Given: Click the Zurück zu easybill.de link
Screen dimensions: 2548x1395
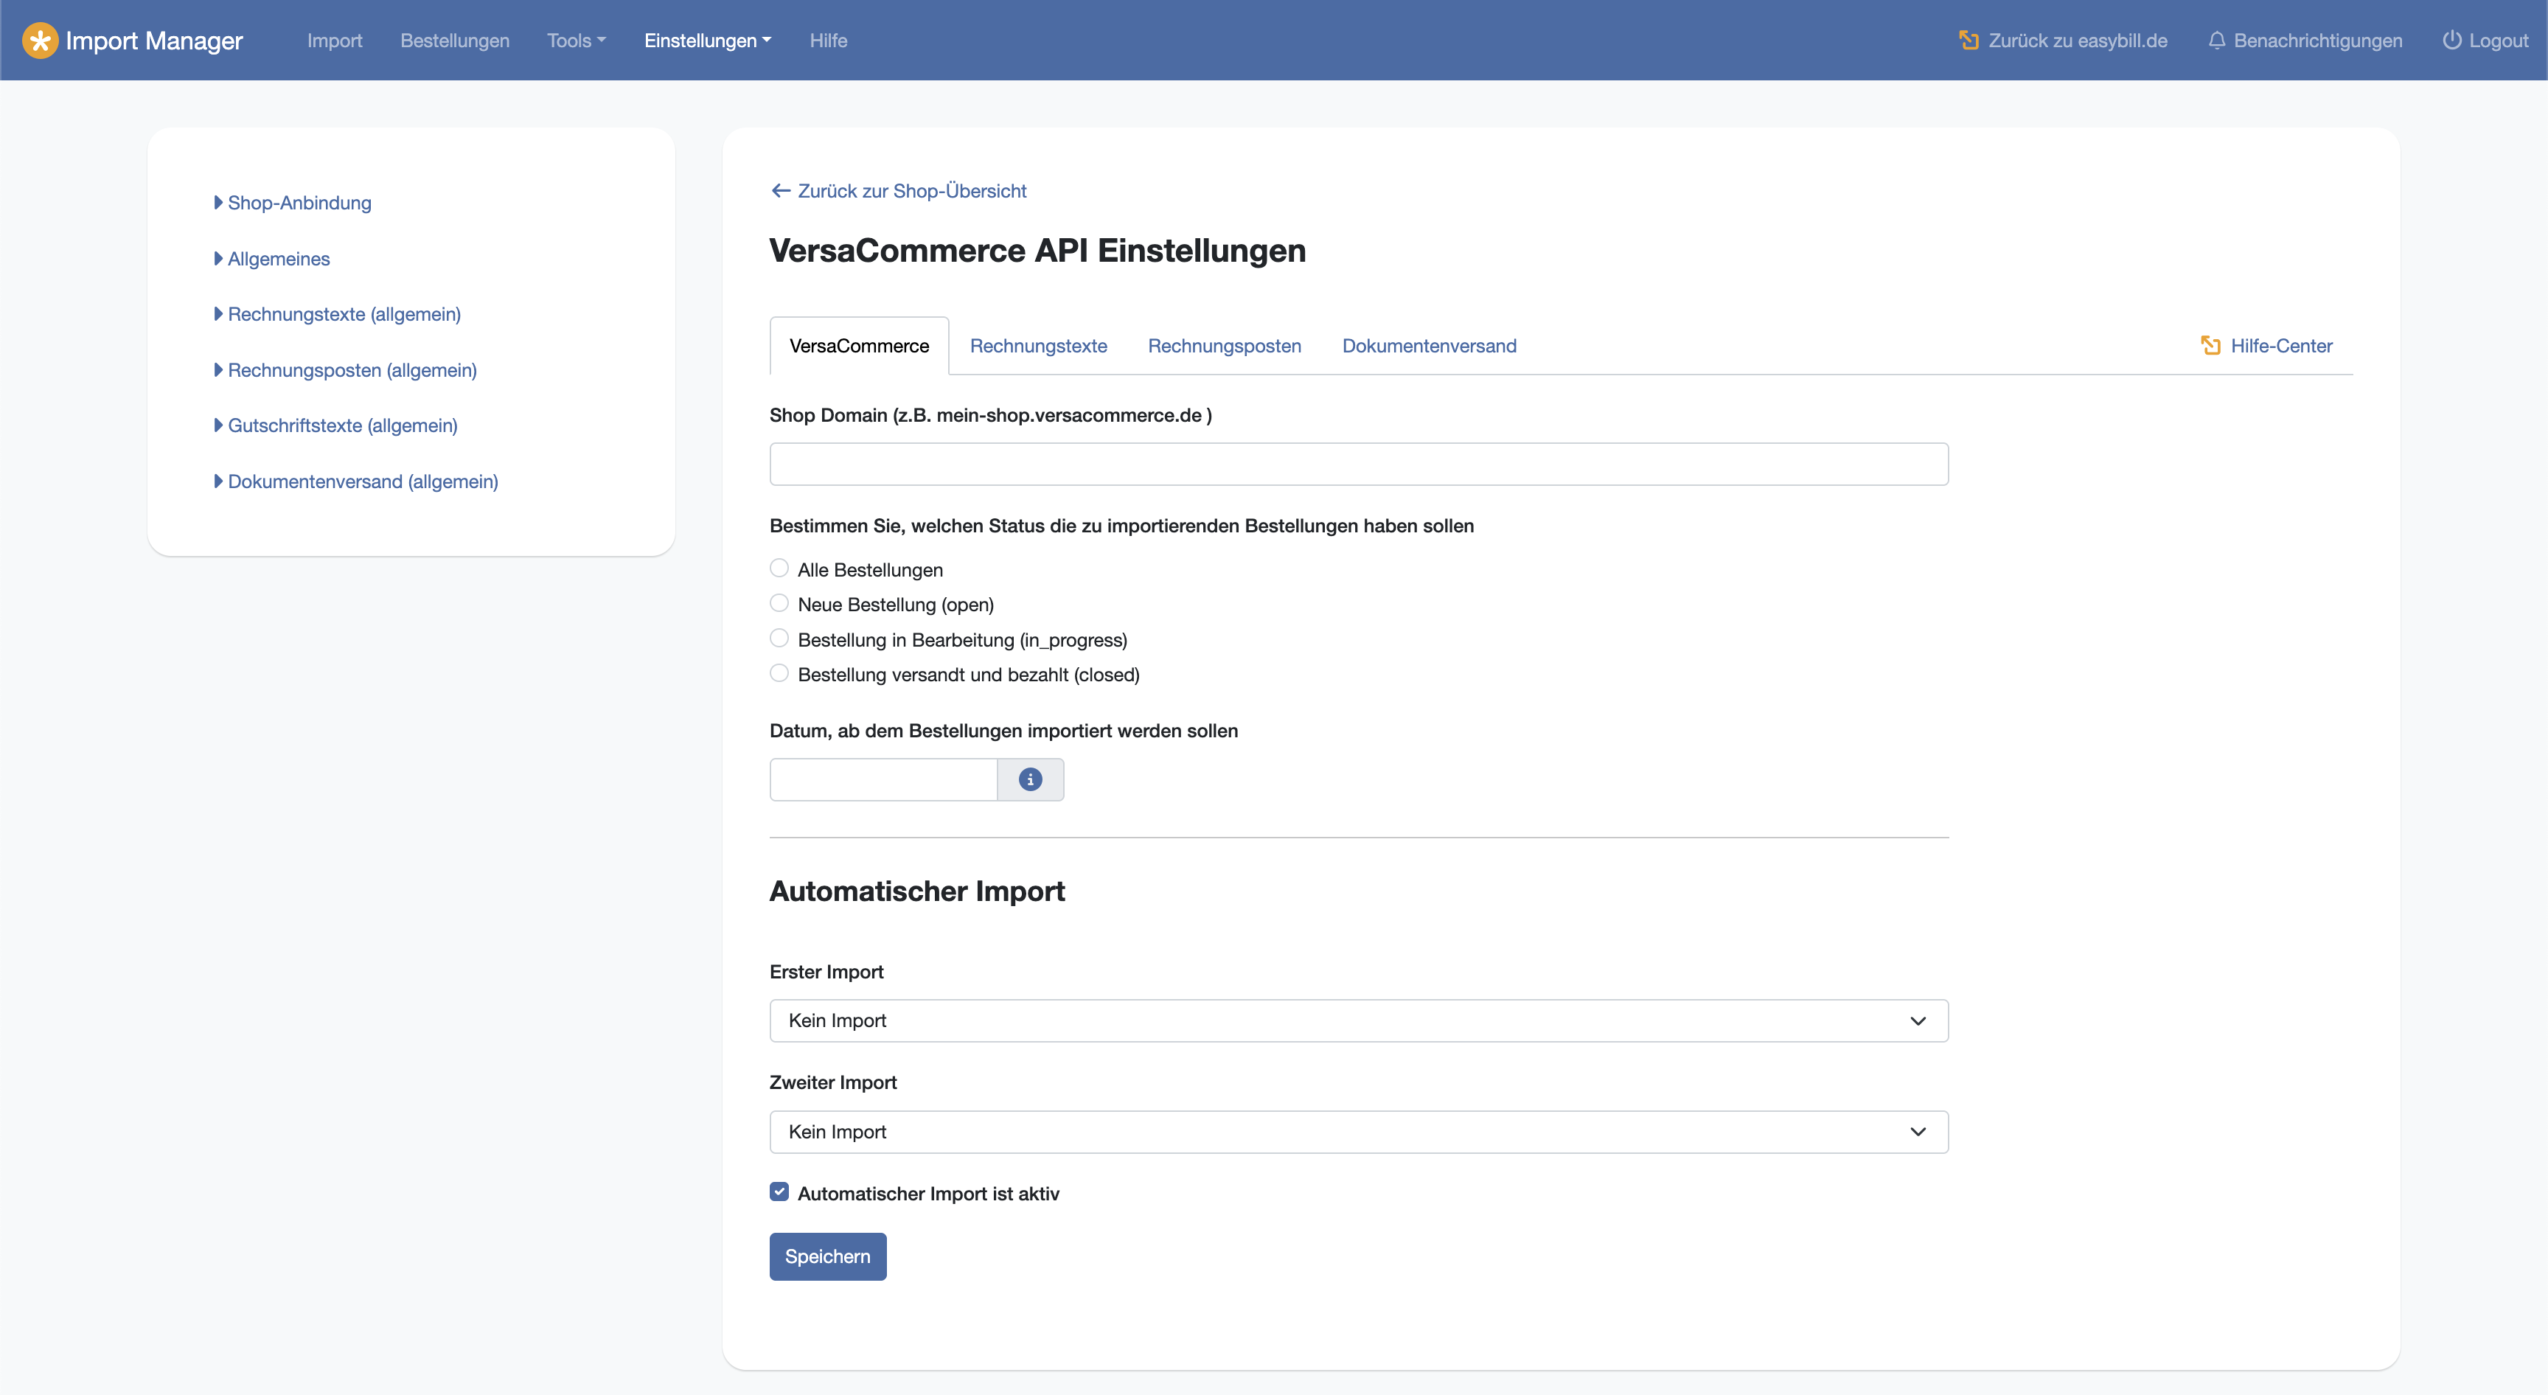Looking at the screenshot, I should coord(2077,41).
